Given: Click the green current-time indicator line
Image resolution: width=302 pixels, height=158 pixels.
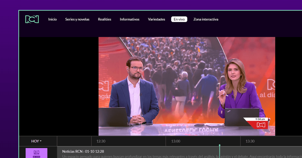Looking at the screenshot, I should 220,151.
